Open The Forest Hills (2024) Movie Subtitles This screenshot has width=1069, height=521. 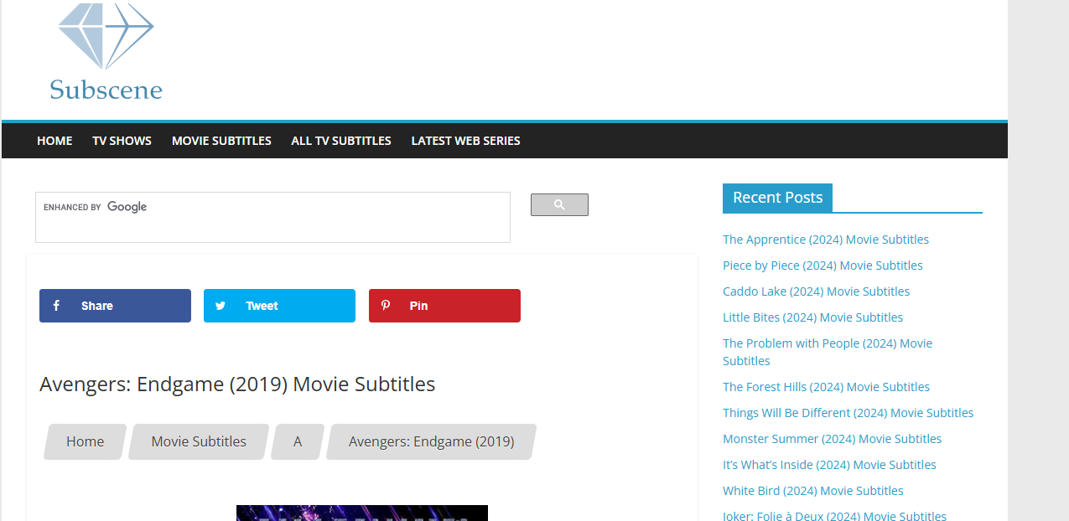pos(826,387)
